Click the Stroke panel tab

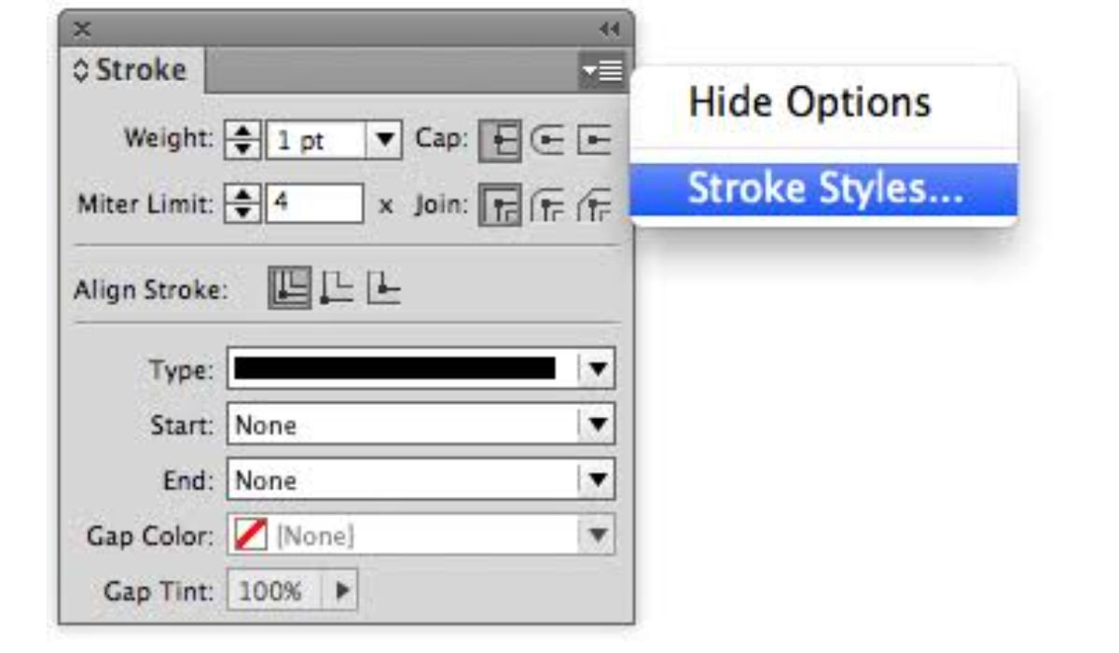click(x=132, y=71)
